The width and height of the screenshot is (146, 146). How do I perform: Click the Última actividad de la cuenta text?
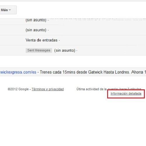(x=109, y=89)
